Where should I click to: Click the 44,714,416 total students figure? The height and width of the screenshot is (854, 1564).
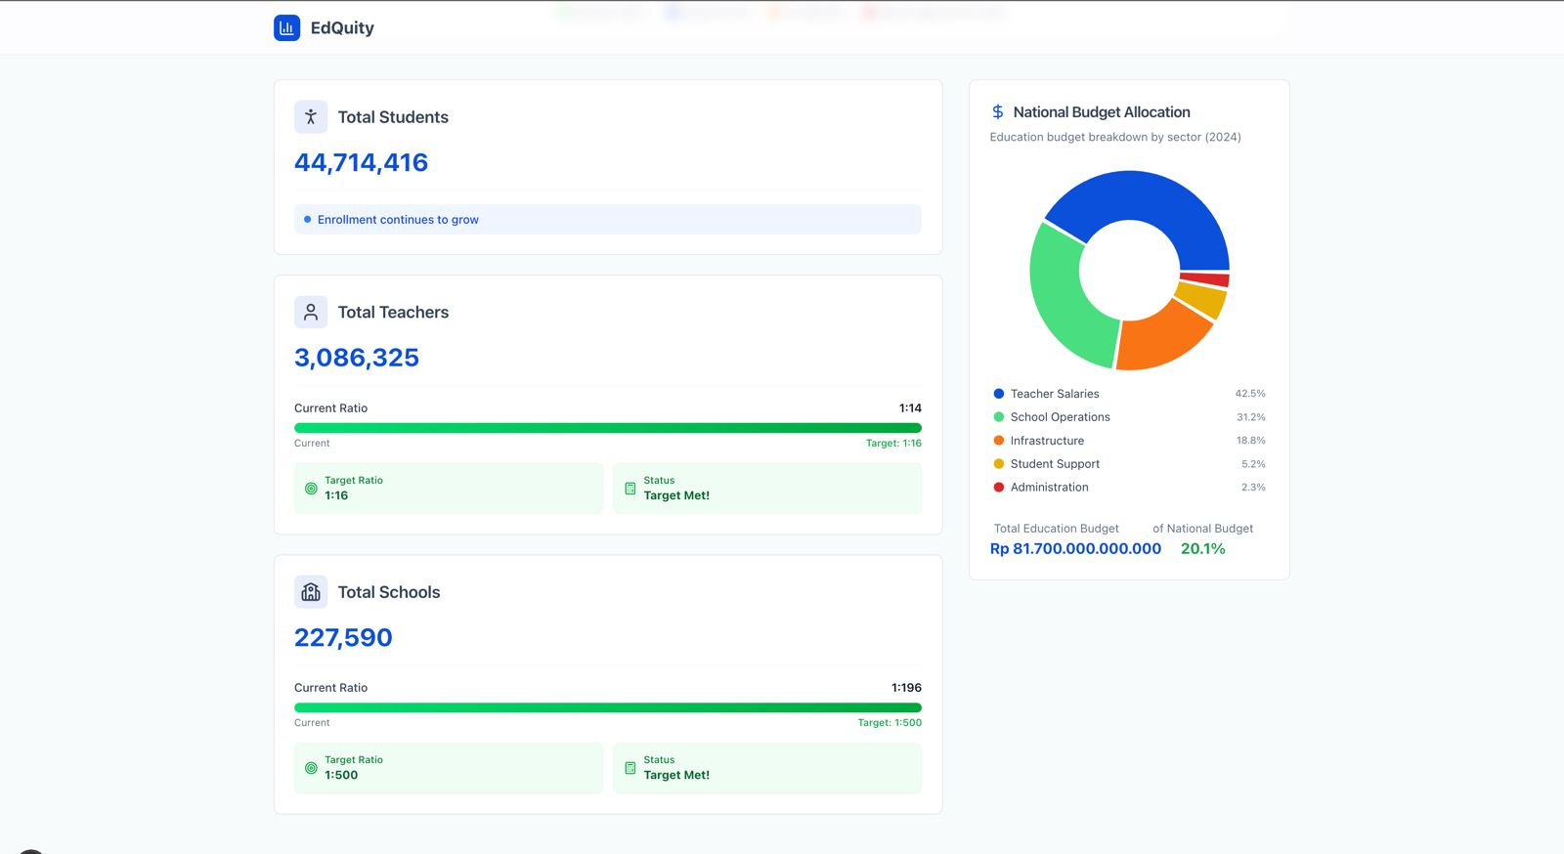(362, 162)
